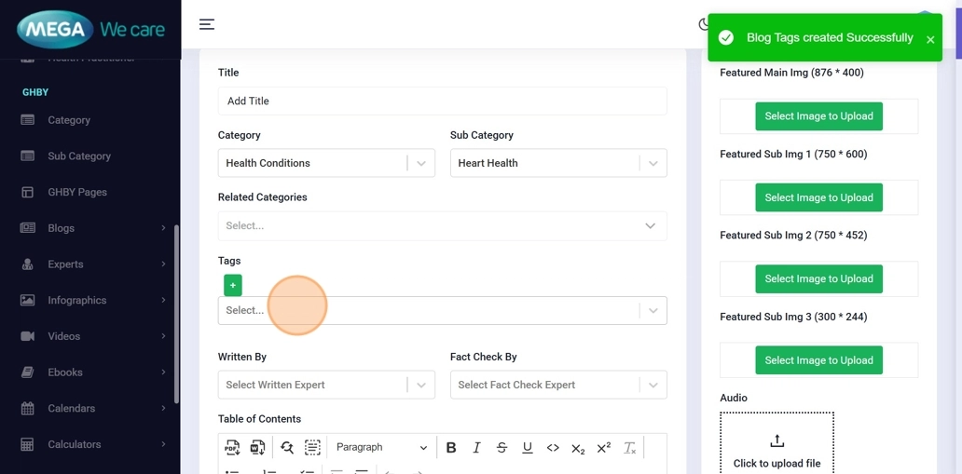Toggle italic formatting
This screenshot has width=962, height=474.
click(x=476, y=448)
